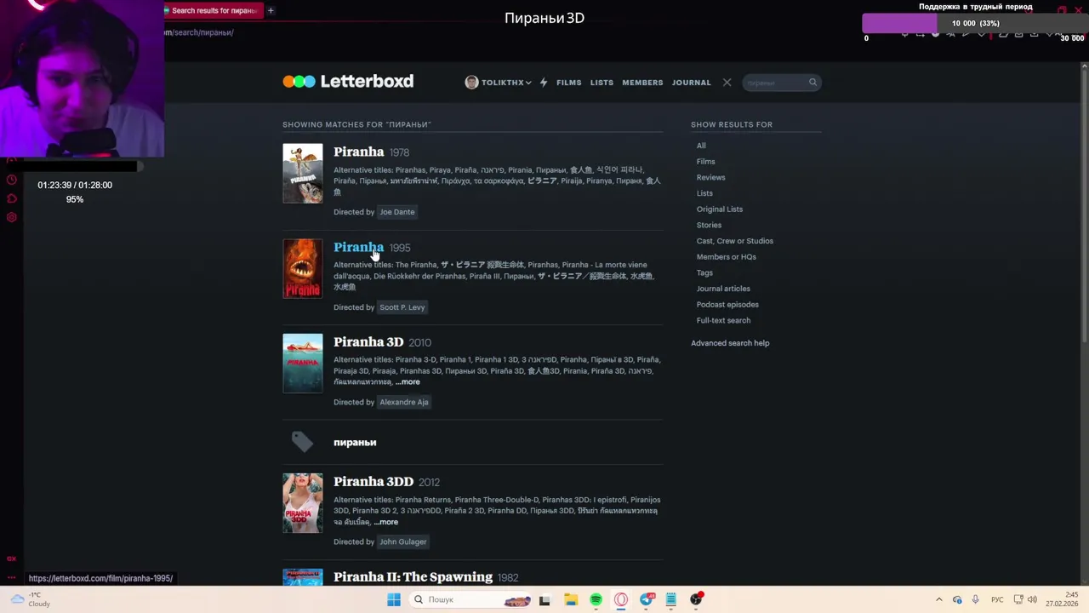Open director Scott P. Levy's page
The image size is (1089, 613).
coord(402,307)
